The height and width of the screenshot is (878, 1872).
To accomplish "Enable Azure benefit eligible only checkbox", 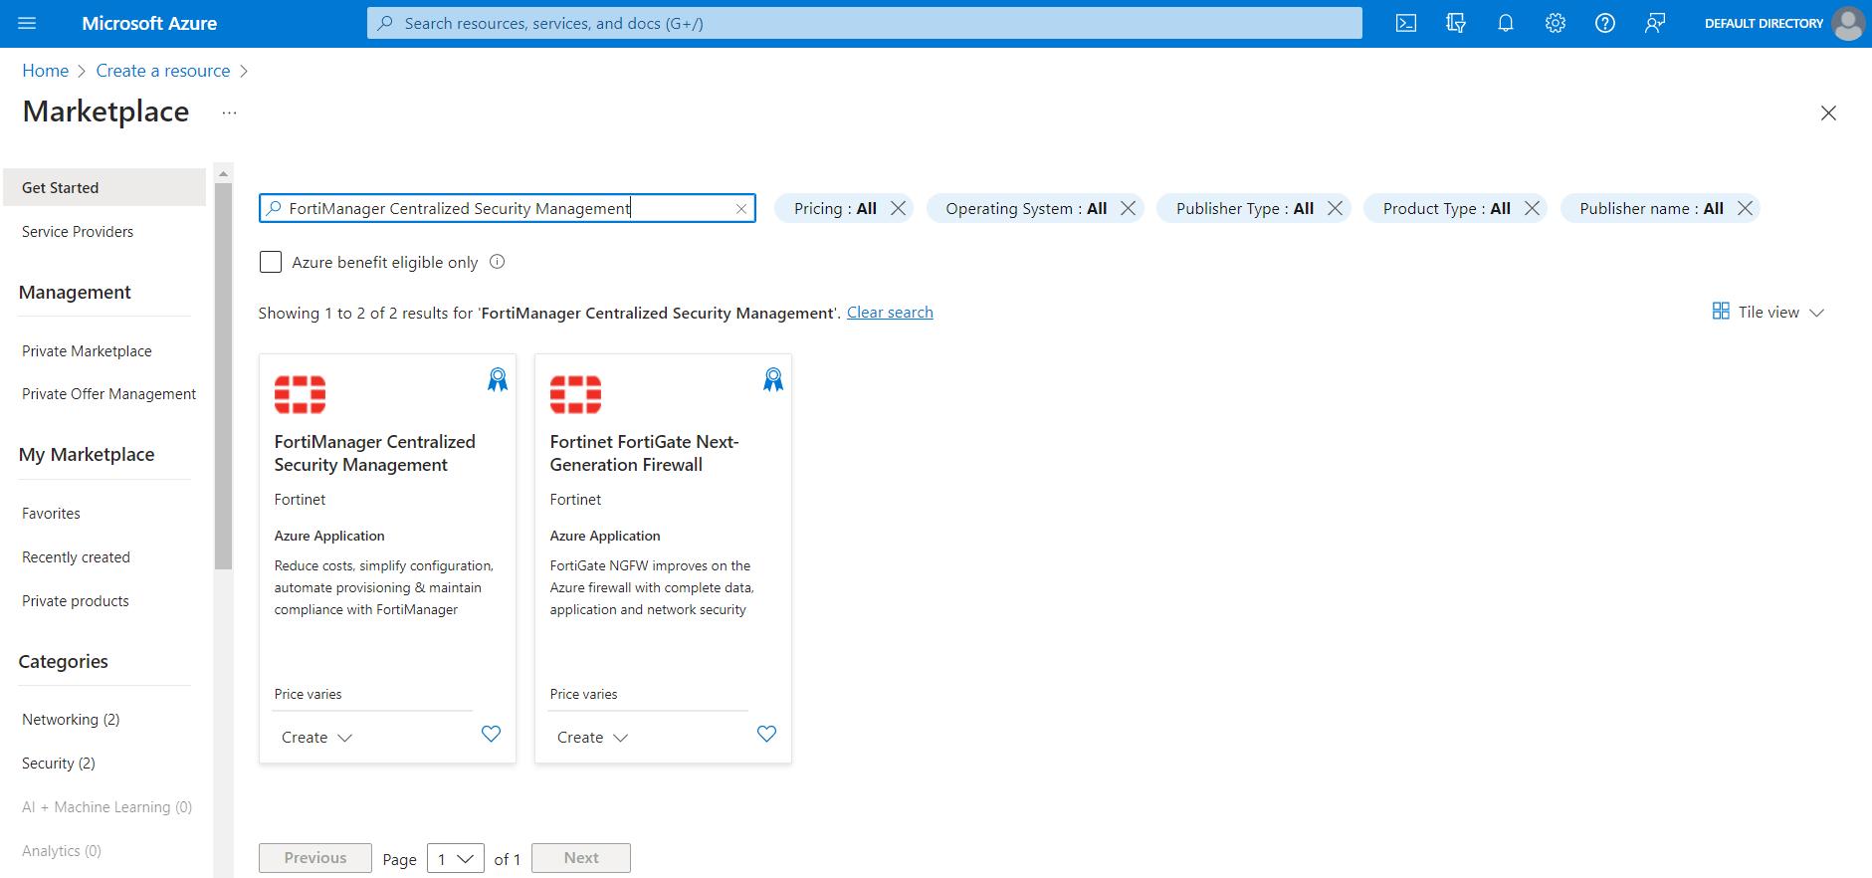I will point(271,262).
